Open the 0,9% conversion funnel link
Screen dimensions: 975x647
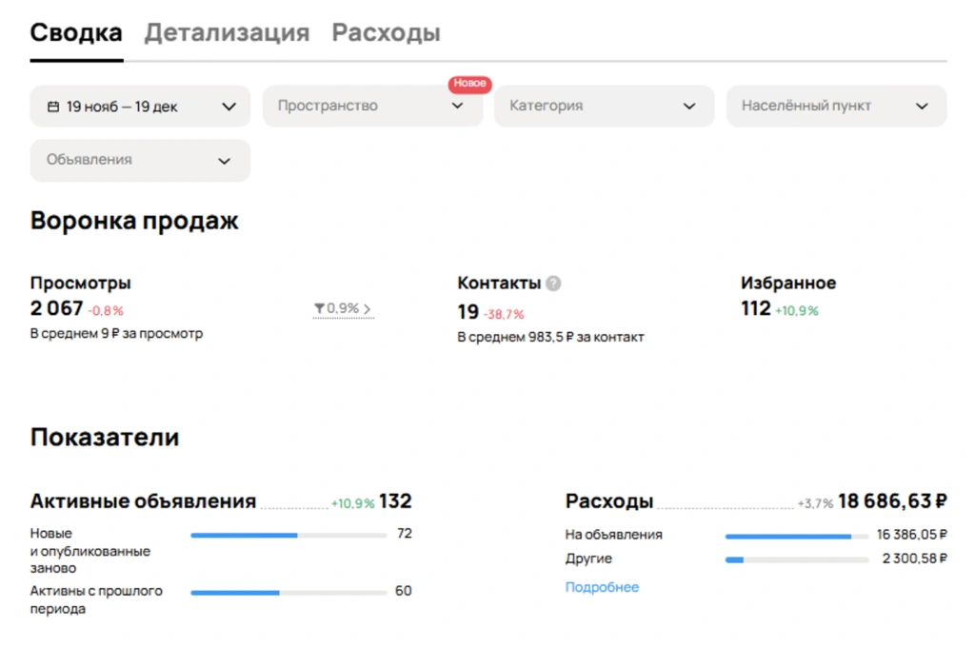click(x=343, y=308)
